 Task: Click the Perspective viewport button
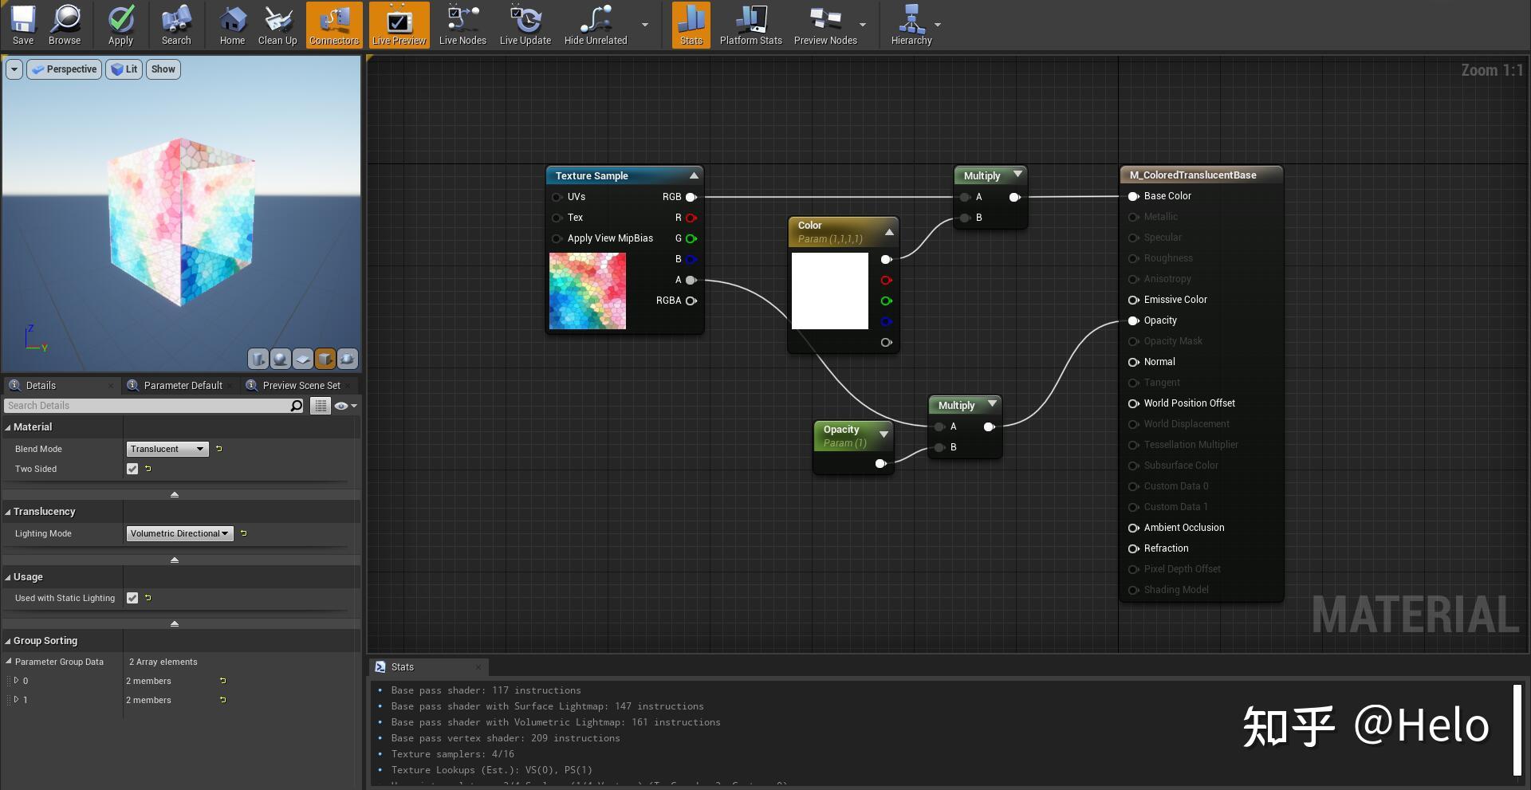(65, 69)
